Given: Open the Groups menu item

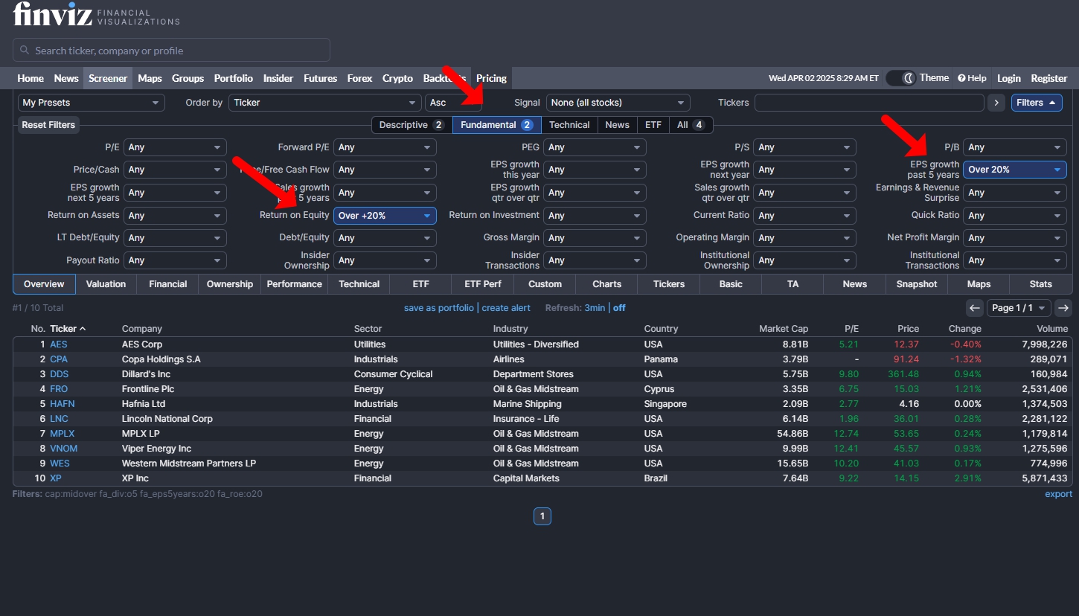Looking at the screenshot, I should [x=188, y=78].
